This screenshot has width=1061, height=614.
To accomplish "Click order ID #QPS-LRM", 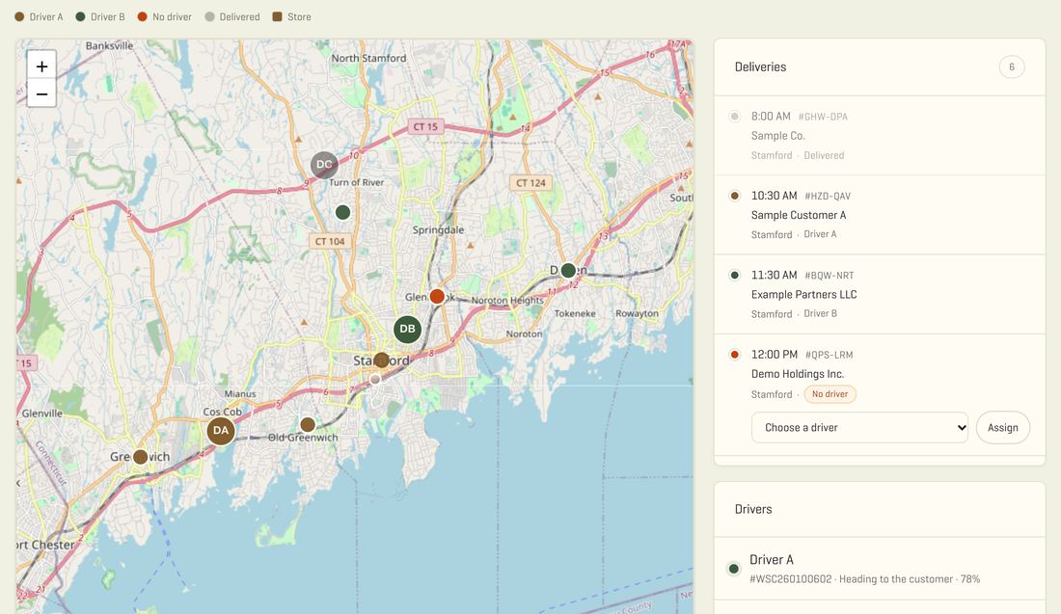I will 829,355.
